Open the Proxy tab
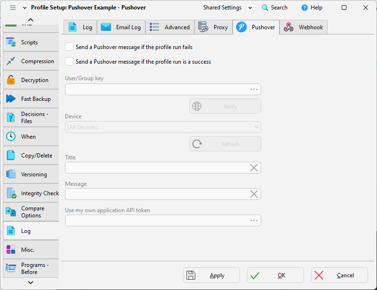The image size is (377, 290). pyautogui.click(x=214, y=27)
